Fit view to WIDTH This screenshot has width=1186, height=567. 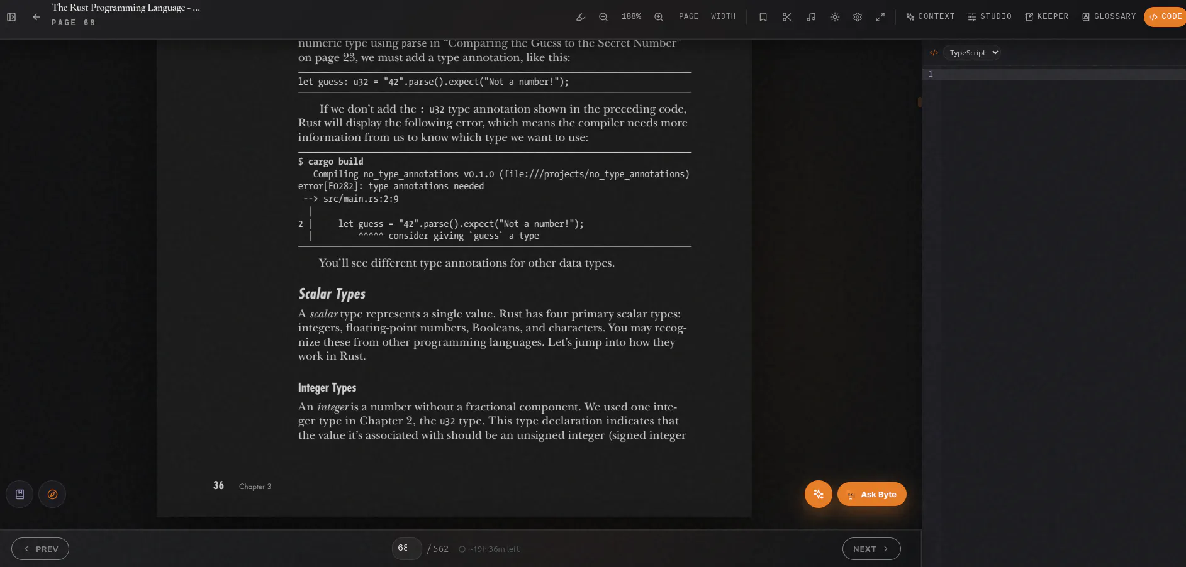(723, 16)
